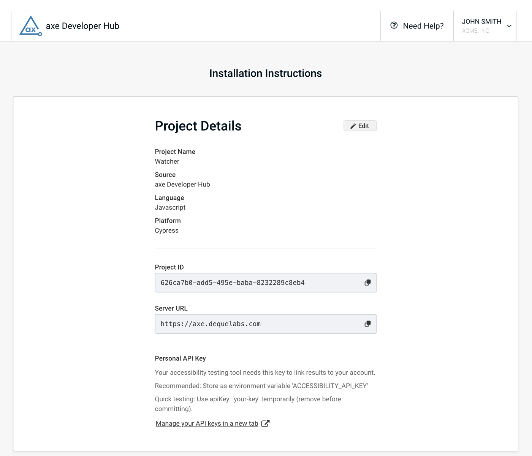This screenshot has height=456, width=532.
Task: Click the Installation Instructions heading
Action: tap(265, 73)
